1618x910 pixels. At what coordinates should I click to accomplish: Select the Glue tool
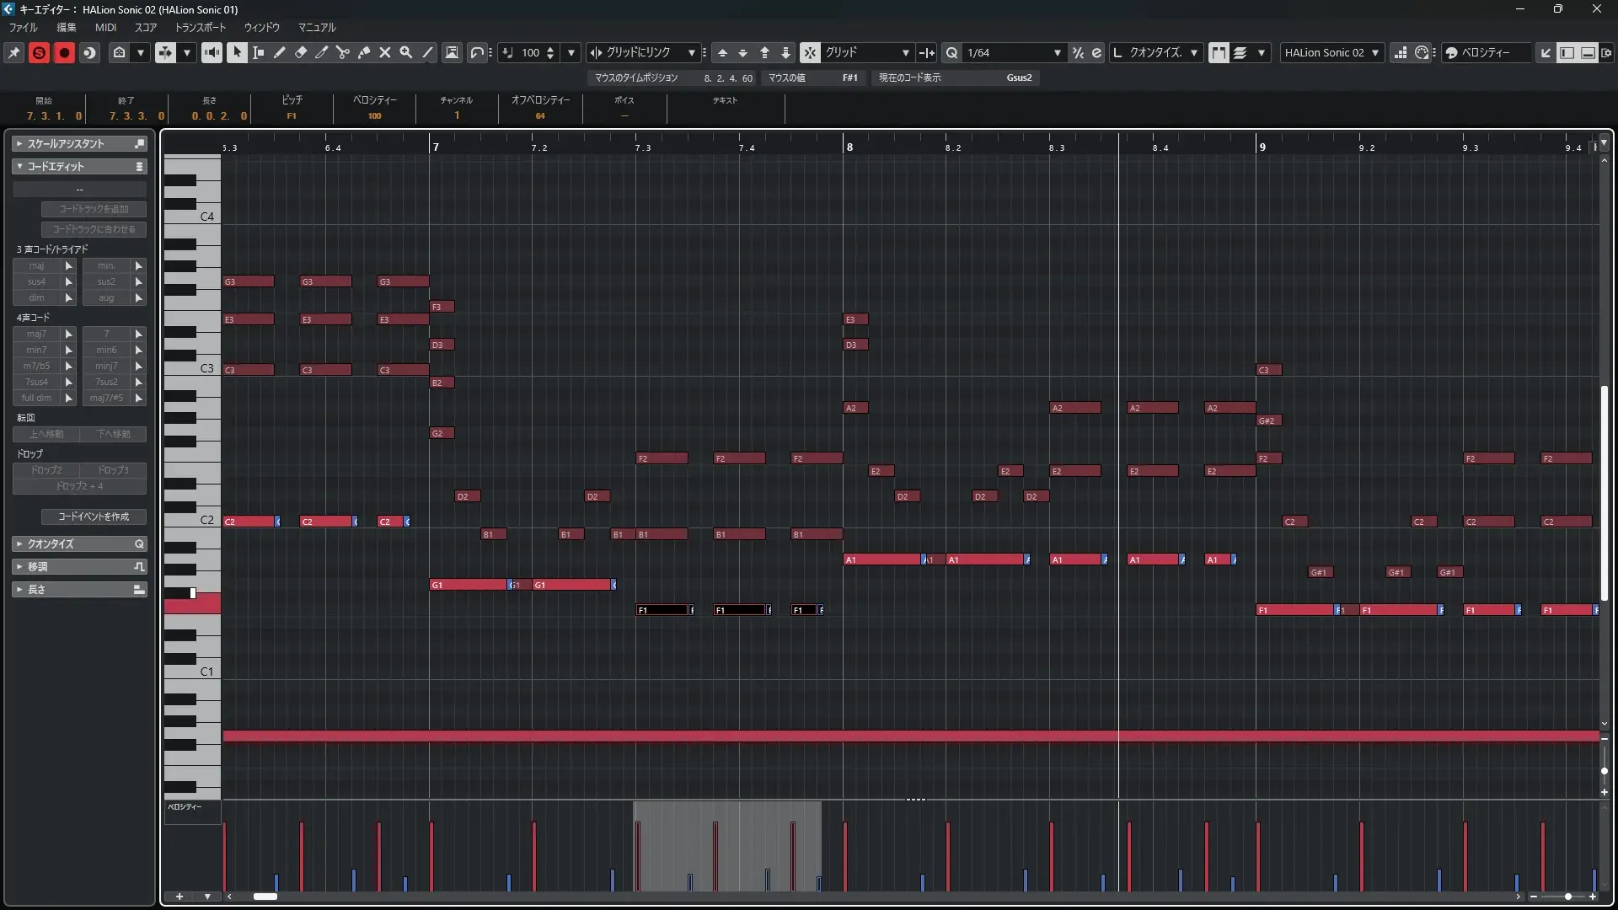[364, 52]
